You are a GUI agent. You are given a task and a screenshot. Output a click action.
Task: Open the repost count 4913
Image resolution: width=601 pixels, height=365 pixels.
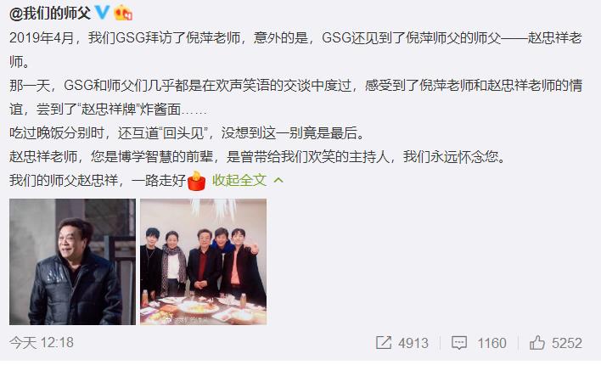click(x=413, y=343)
